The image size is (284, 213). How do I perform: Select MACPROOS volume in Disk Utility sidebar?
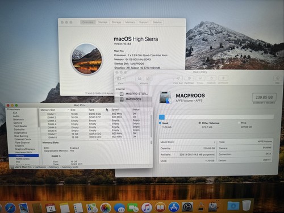[133, 99]
